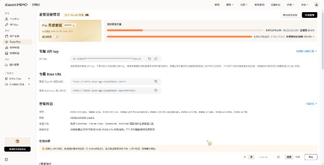The width and height of the screenshot is (324, 165).
Task: Click the token-plan-sgp v1 URL field
Action: pos(116,81)
